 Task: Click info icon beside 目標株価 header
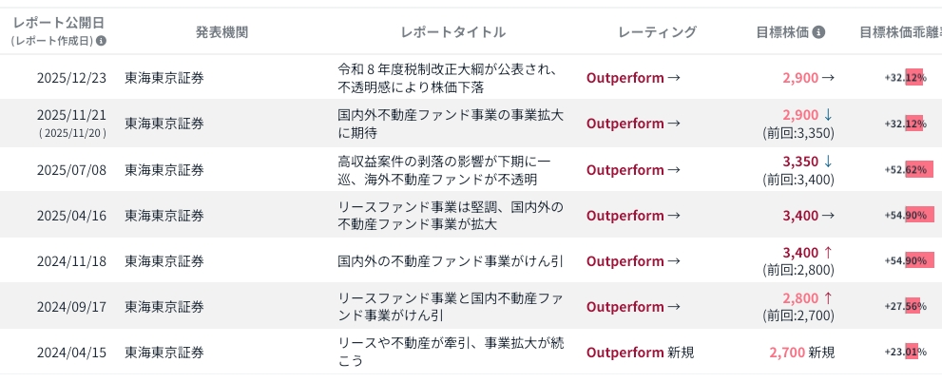[819, 32]
